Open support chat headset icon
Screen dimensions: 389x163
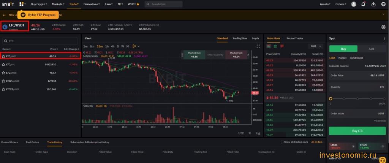tap(383, 159)
